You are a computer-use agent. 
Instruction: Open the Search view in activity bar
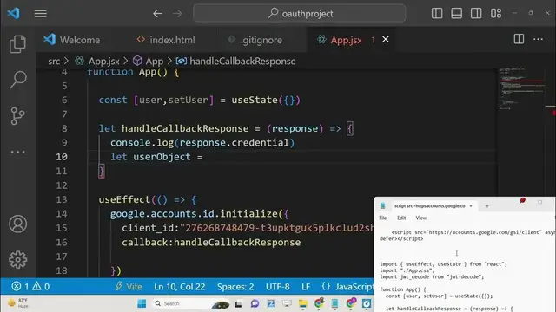coord(17,80)
